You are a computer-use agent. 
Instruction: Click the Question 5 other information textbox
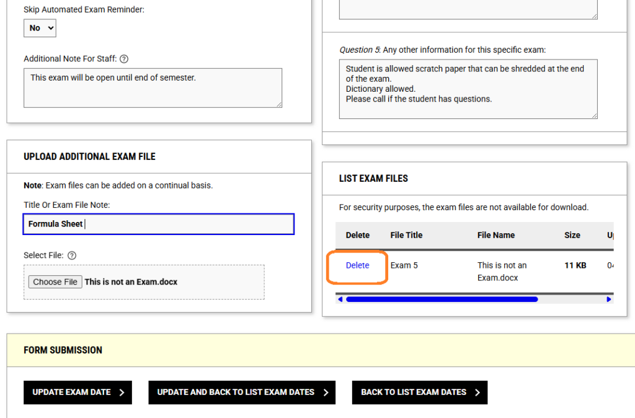[468, 89]
